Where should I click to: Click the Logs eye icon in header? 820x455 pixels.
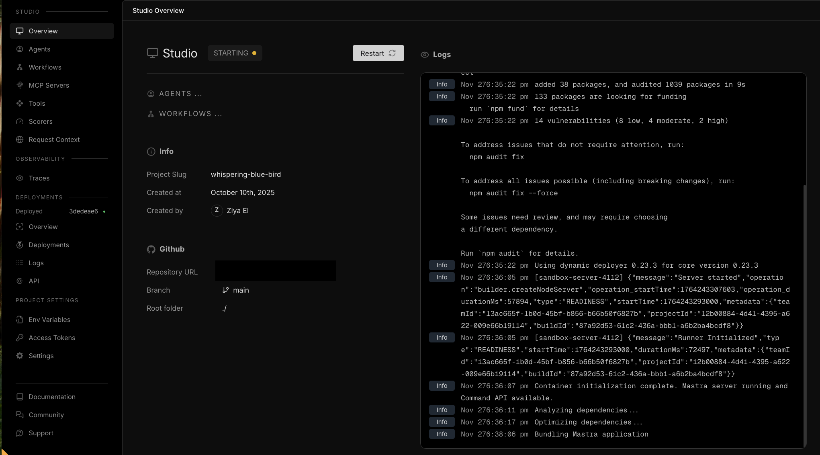click(425, 55)
